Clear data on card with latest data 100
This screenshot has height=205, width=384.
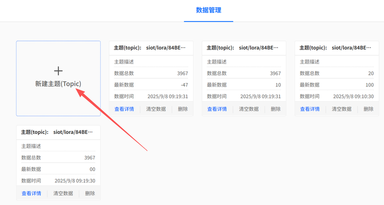coord(341,109)
